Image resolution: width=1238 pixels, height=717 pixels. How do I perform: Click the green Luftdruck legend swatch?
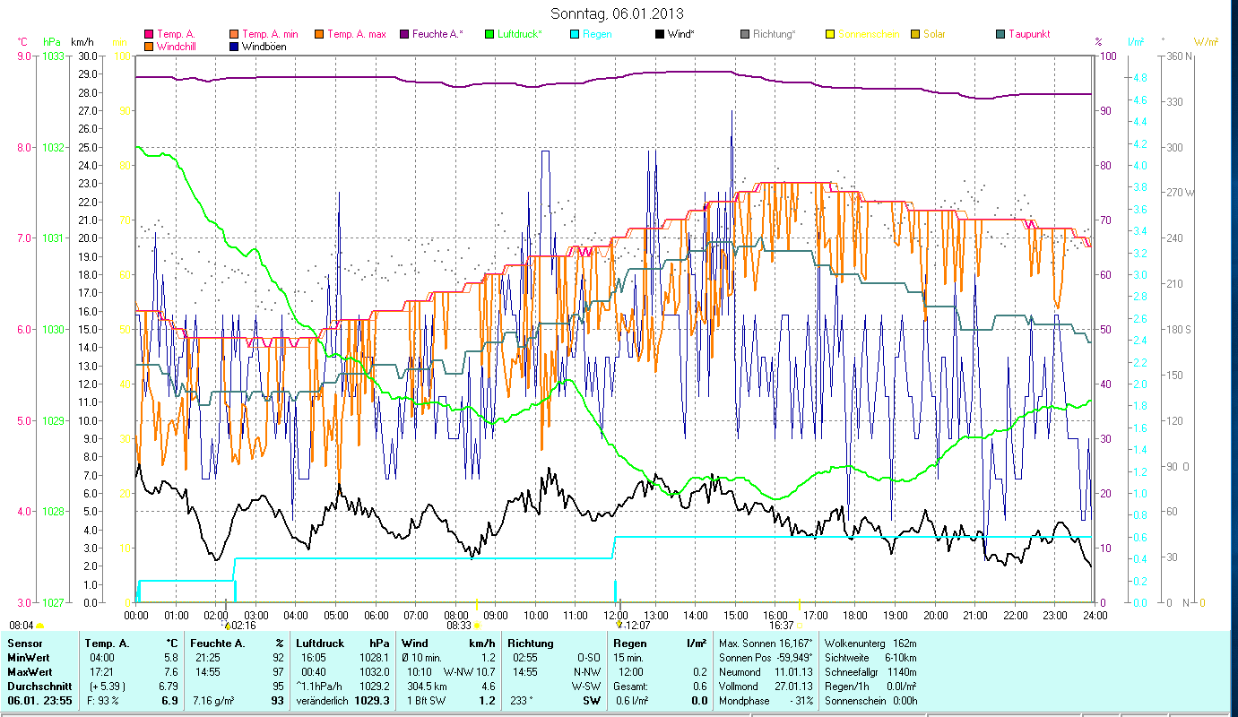coord(489,34)
